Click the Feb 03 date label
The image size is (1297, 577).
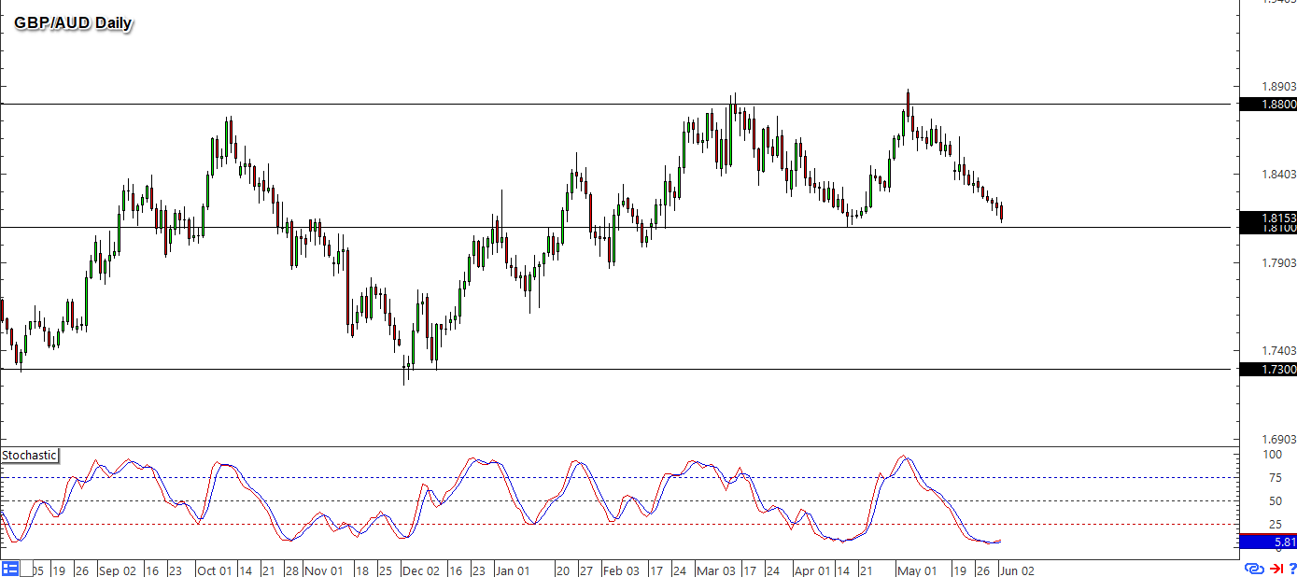click(622, 570)
